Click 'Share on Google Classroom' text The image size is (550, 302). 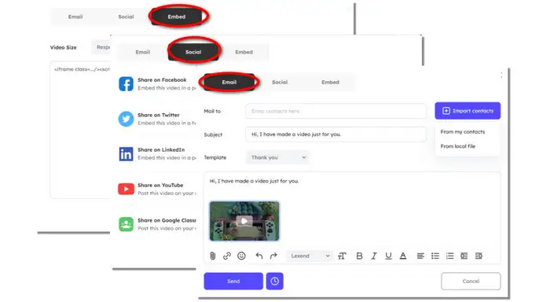167,220
